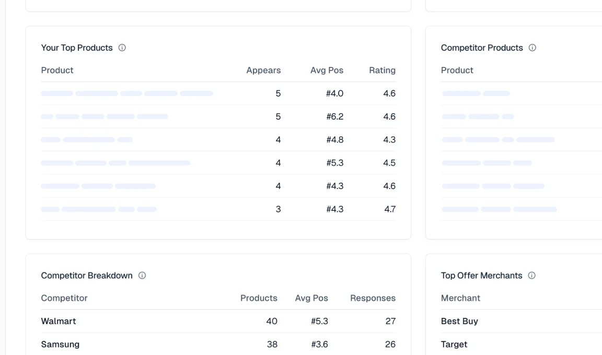Select the top product with rating 4.7
Screen dimensions: 602x355
tap(157, 209)
